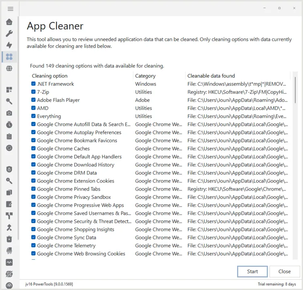This screenshot has height=290, width=303.
Task: Go to the Home sidebar icon
Action: pos(9,22)
